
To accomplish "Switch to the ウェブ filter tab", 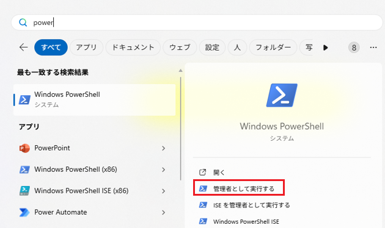I will (x=180, y=48).
